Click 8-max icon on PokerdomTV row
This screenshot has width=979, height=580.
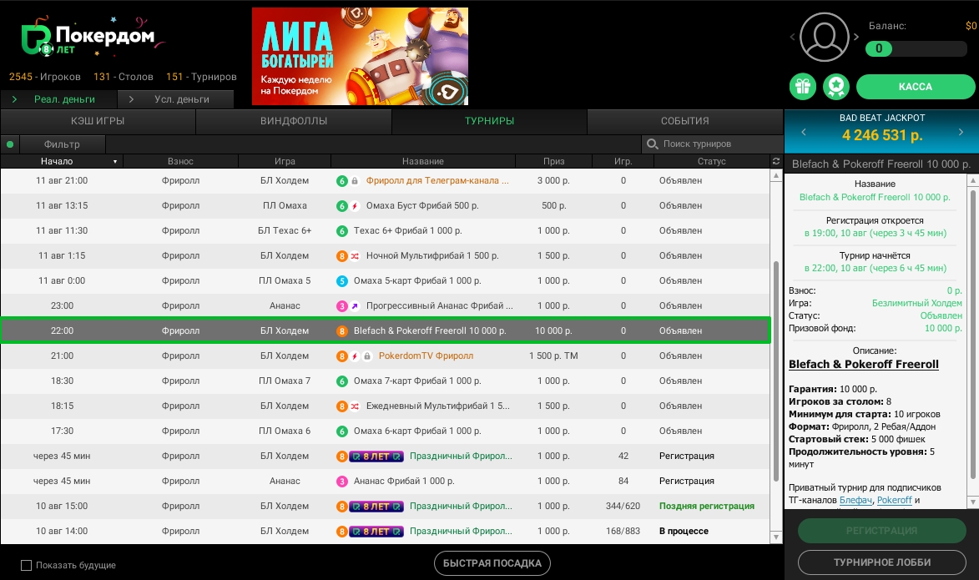click(342, 356)
